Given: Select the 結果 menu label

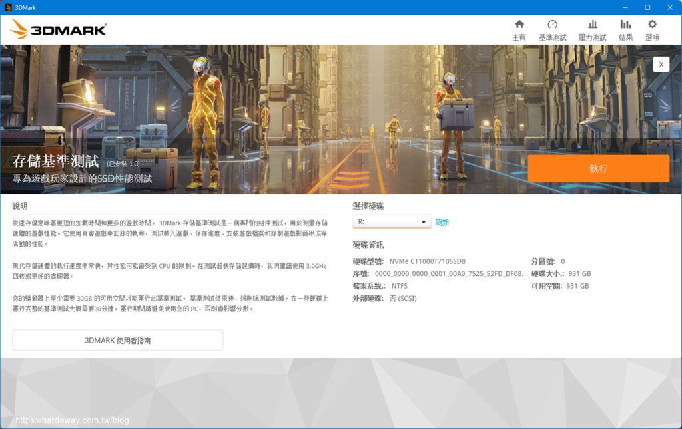Looking at the screenshot, I should click(625, 37).
